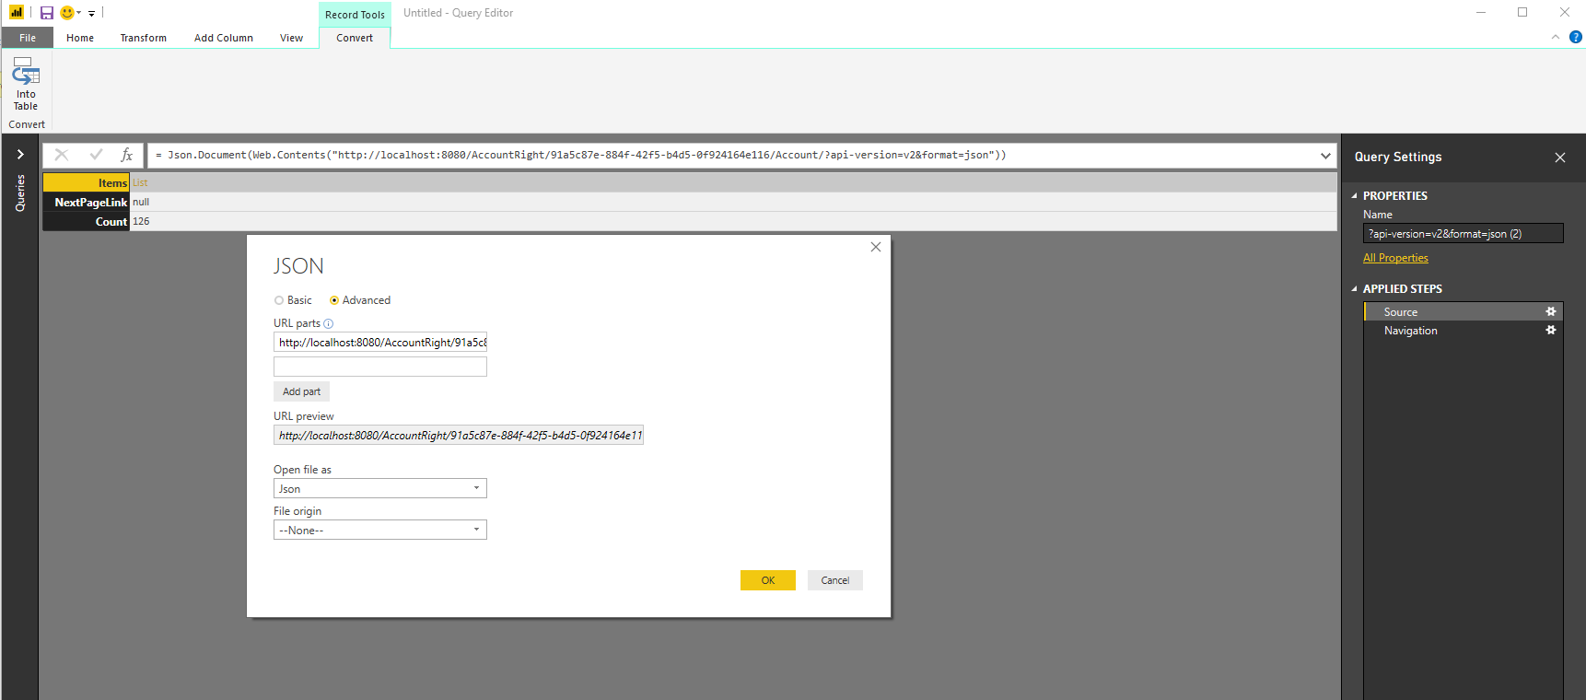This screenshot has width=1586, height=700.
Task: Expand the Queries pane chevron
Action: 20,155
